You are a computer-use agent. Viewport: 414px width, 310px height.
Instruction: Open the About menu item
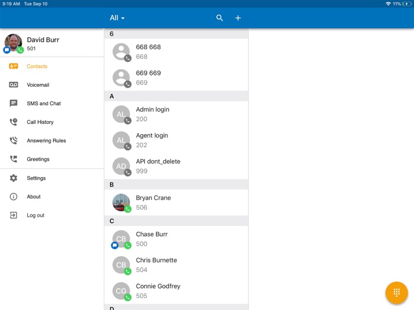[34, 197]
